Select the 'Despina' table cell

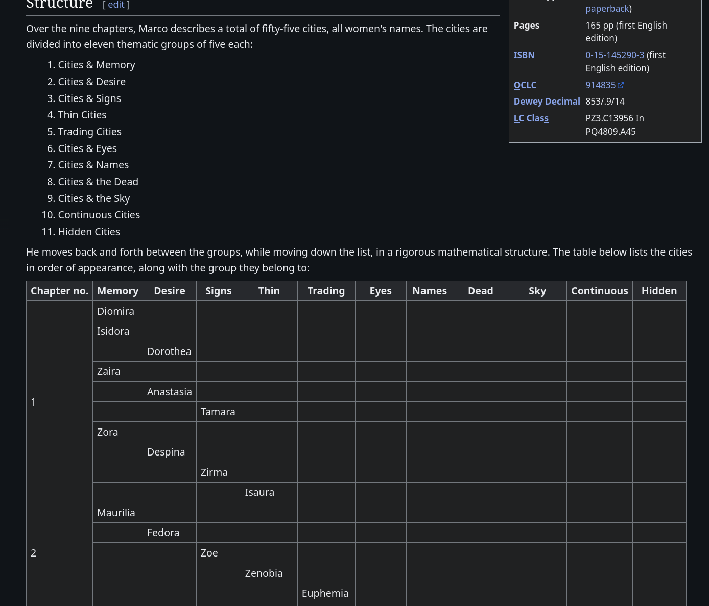[170, 452]
